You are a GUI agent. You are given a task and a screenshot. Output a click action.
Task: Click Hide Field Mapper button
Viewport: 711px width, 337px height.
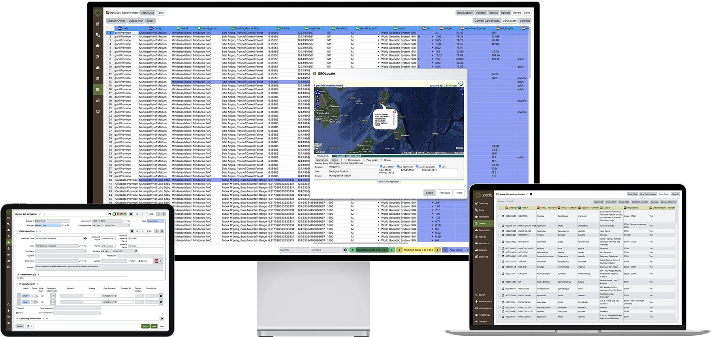tap(648, 194)
